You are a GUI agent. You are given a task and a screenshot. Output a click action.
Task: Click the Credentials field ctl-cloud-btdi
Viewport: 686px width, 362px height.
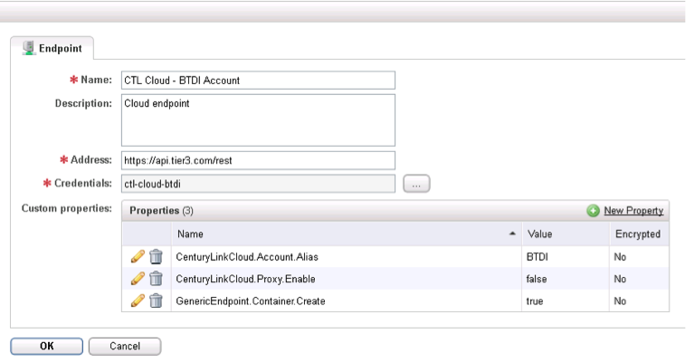tap(258, 184)
